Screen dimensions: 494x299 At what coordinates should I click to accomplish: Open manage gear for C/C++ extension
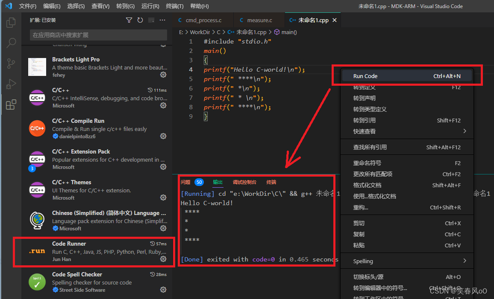click(x=163, y=105)
